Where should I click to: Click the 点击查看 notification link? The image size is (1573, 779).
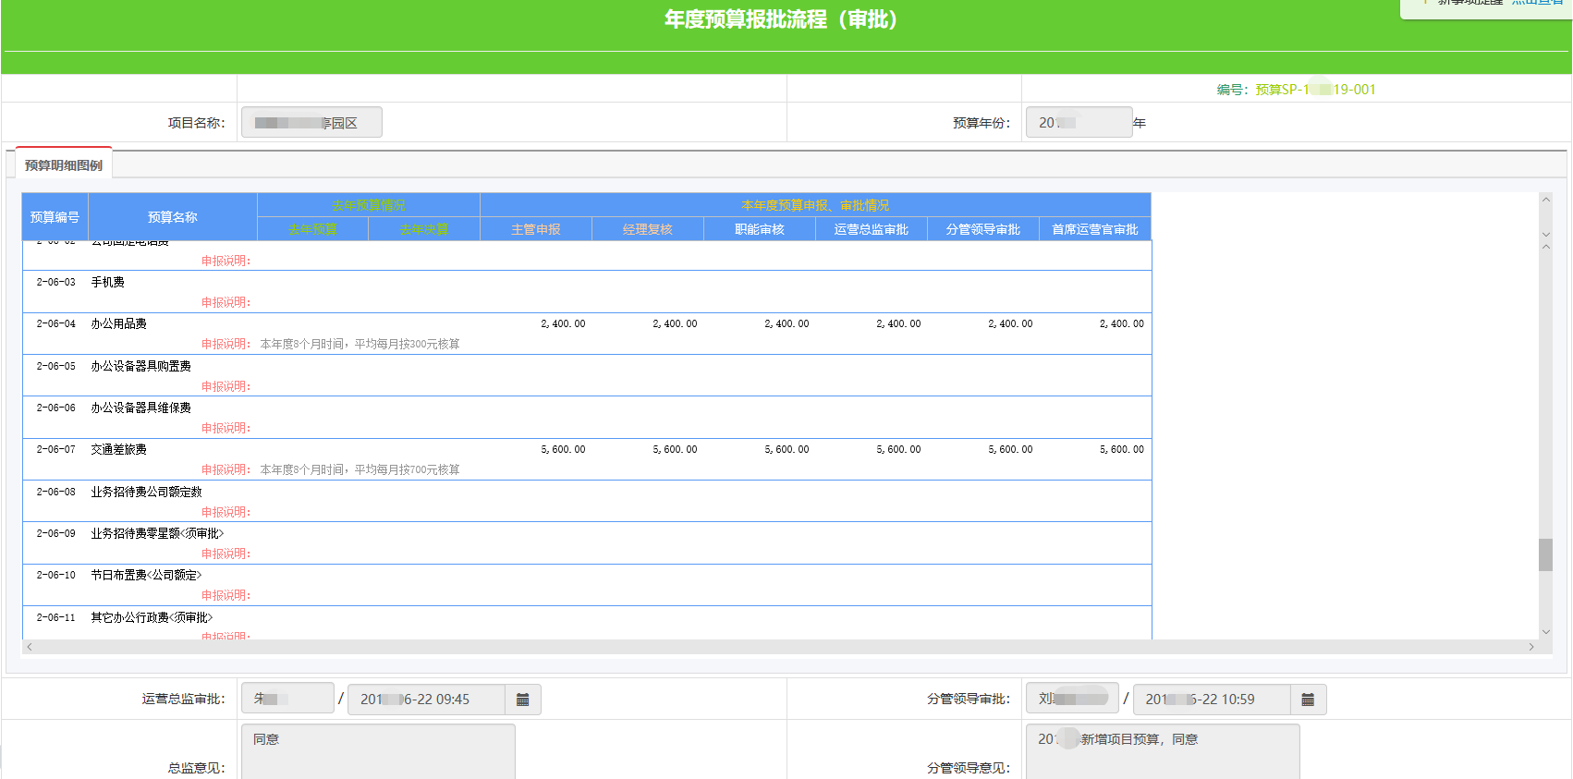[1539, 3]
